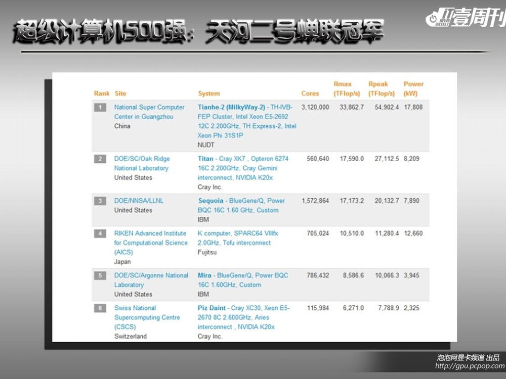
Task: Open the DOE/NNSA/LLNL site link
Action: pos(139,201)
